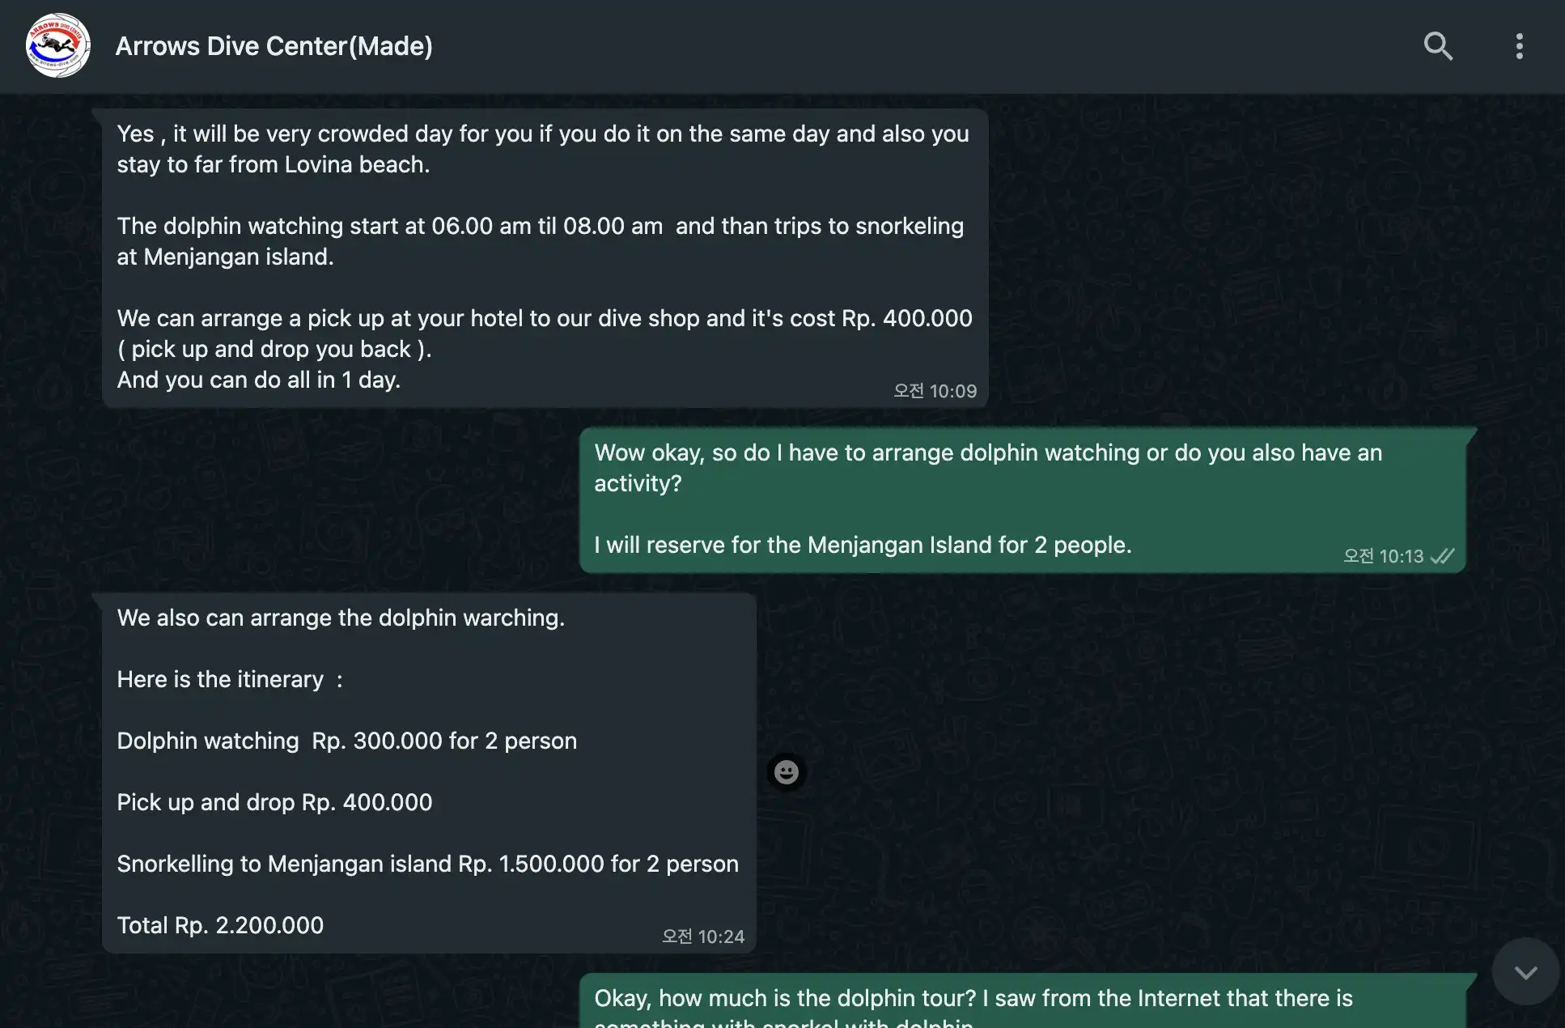This screenshot has height=1028, width=1565.
Task: Click the 오전 10:09 timestamp on first message
Action: coord(935,391)
